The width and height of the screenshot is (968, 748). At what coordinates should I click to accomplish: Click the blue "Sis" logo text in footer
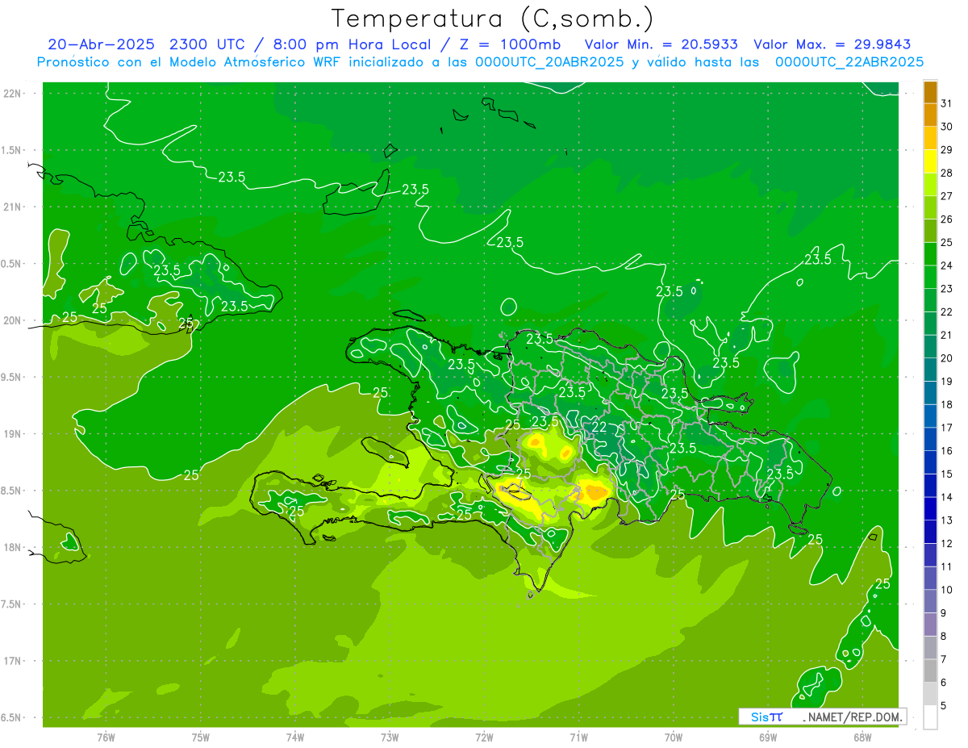[758, 717]
